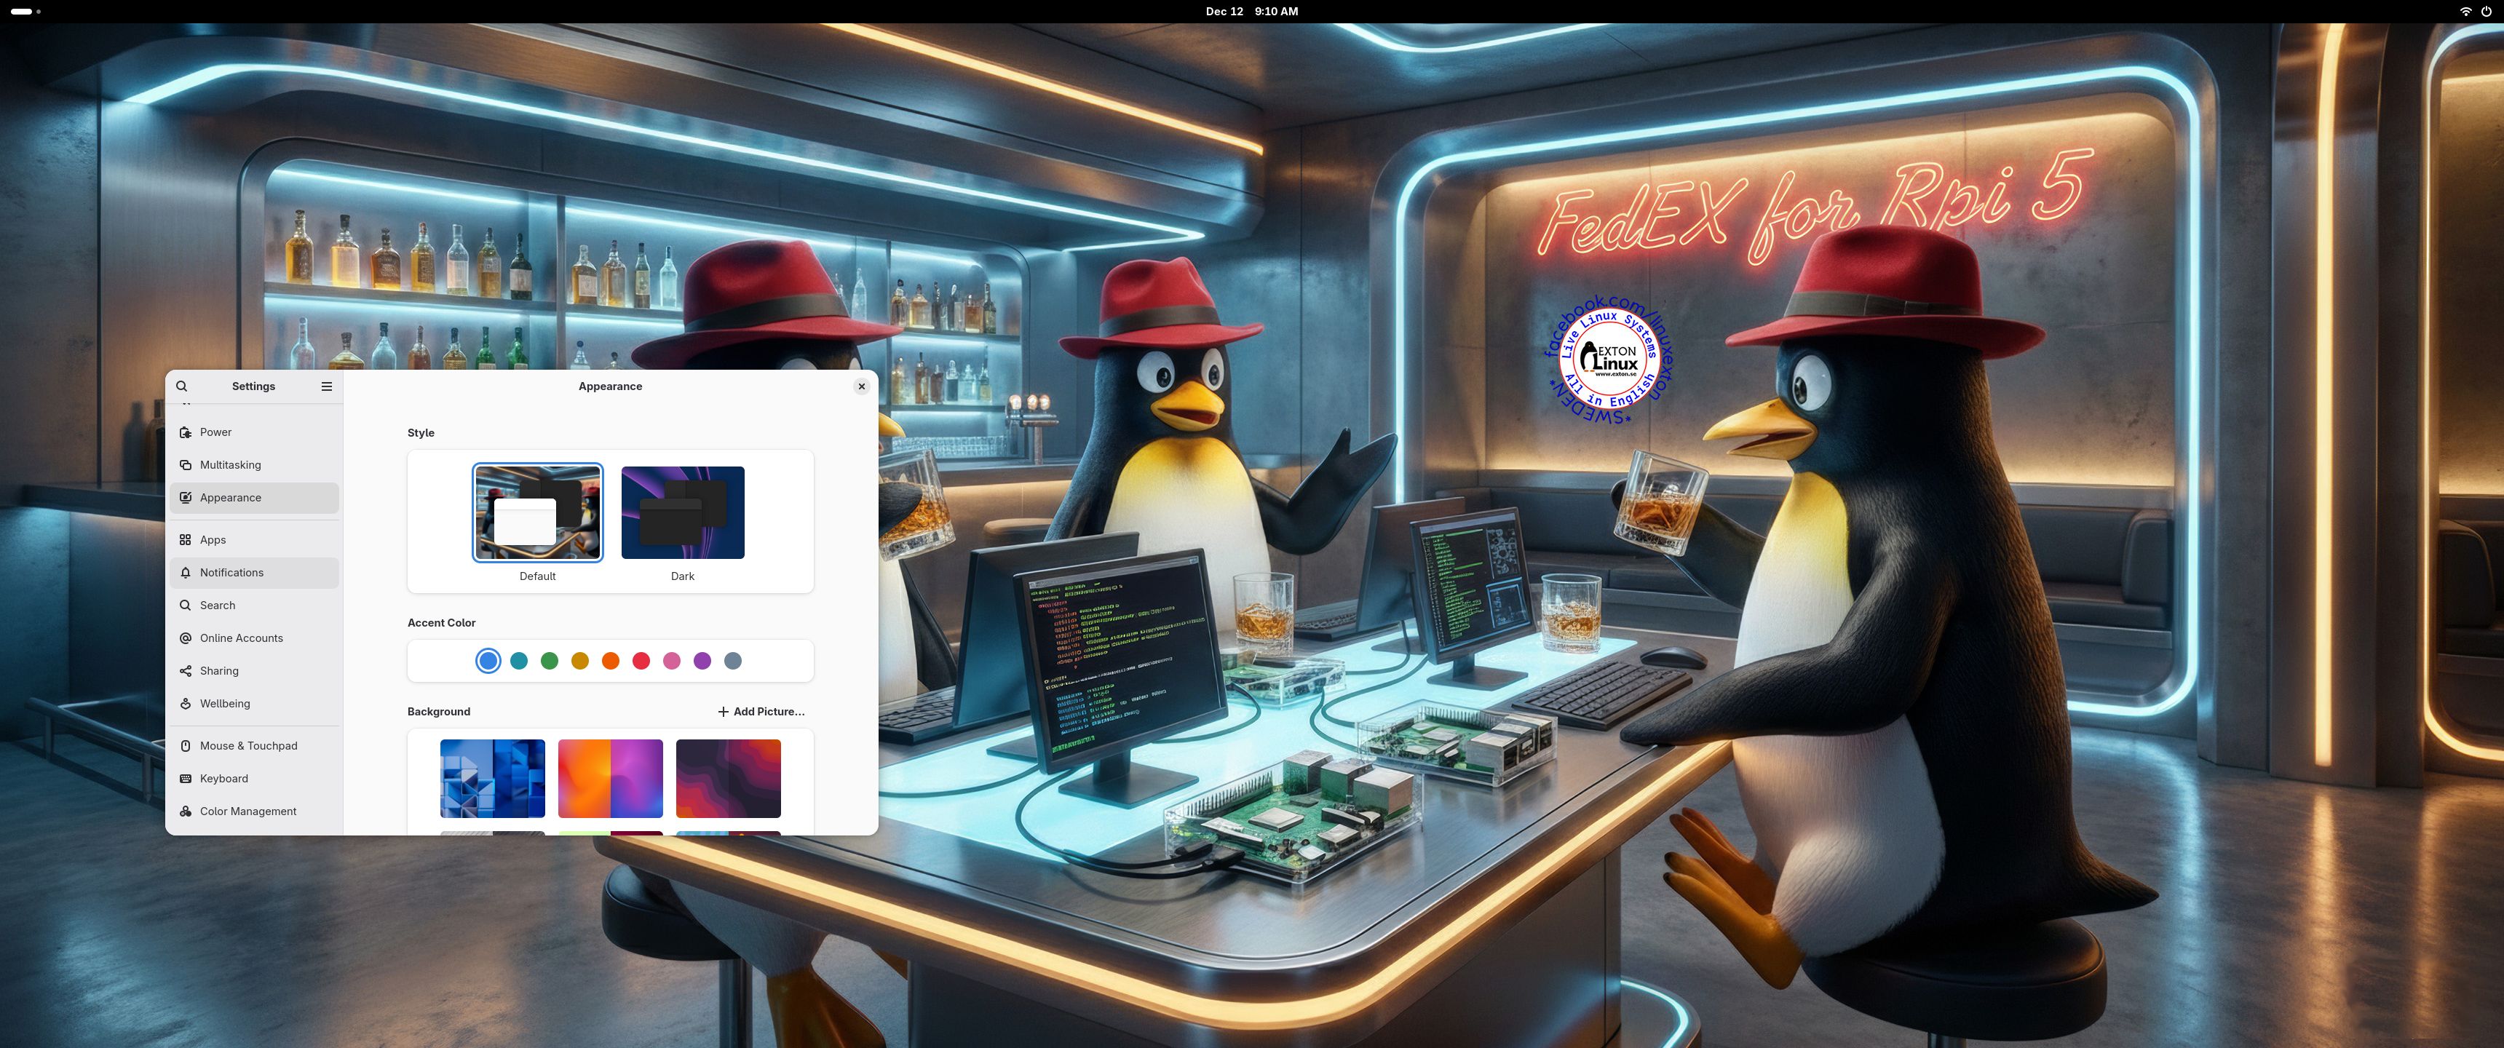Select the blue geometric background wallpaper
Viewport: 2504px width, 1048px height.
click(x=493, y=779)
